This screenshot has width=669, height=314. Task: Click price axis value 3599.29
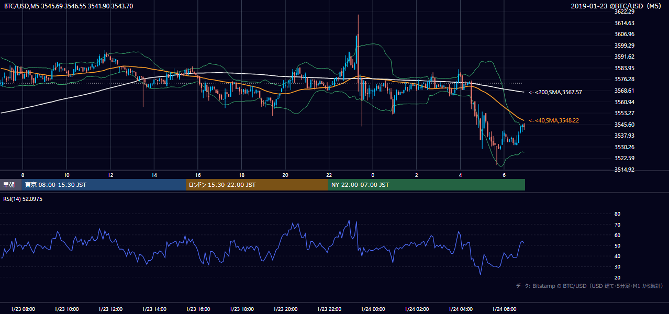point(625,46)
